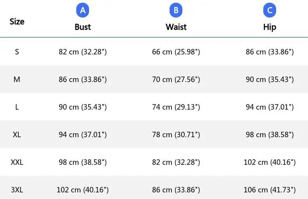The image size is (308, 199).
Task: Click the Bust column heading
Action: (x=83, y=27)
